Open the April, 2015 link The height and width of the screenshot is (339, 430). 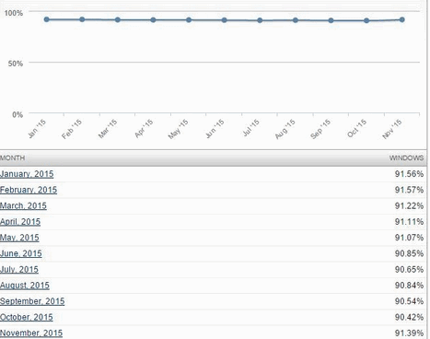tap(20, 222)
